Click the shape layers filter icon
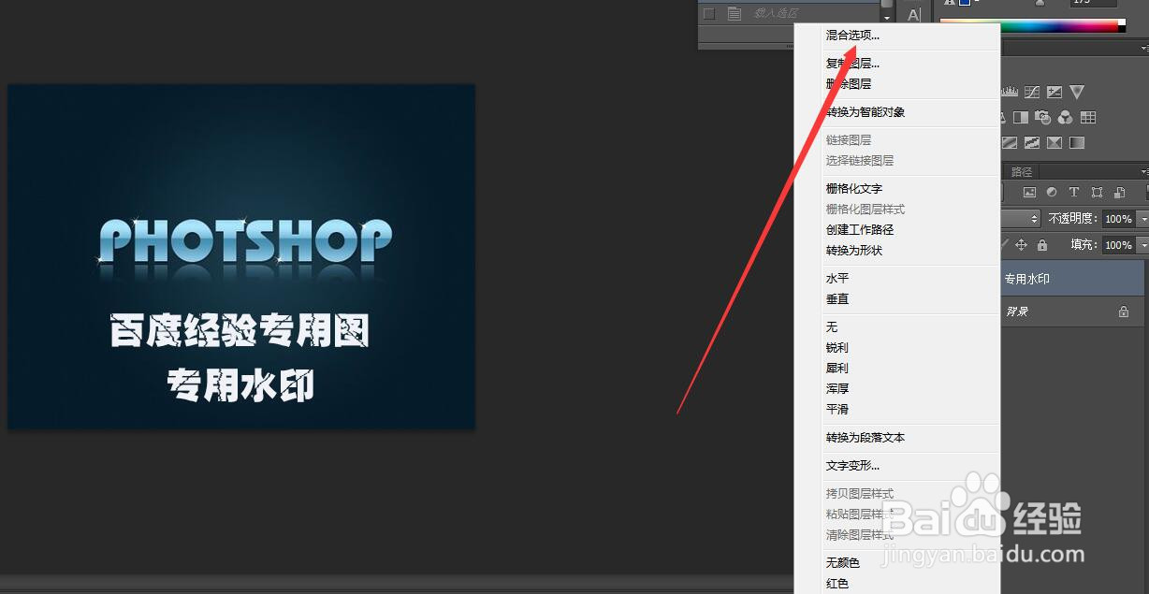1149x594 pixels. tap(1098, 193)
